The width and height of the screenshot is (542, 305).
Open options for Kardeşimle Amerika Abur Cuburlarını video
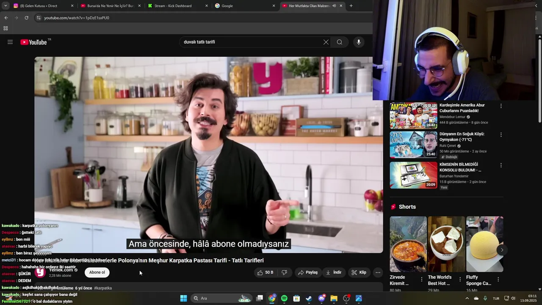pyautogui.click(x=501, y=106)
